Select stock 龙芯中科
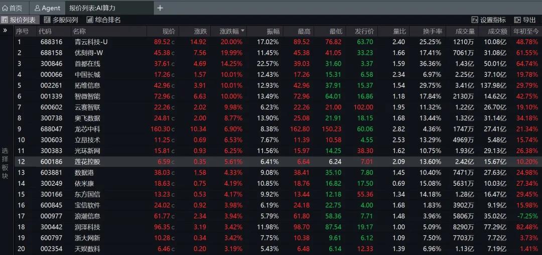Screen dimensions: 542x255 pos(87,129)
